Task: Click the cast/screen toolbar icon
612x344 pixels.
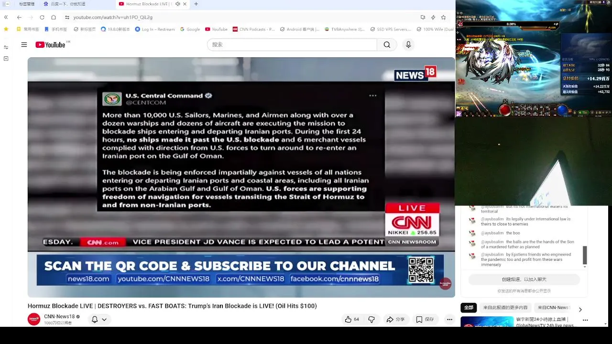Action: [423, 17]
